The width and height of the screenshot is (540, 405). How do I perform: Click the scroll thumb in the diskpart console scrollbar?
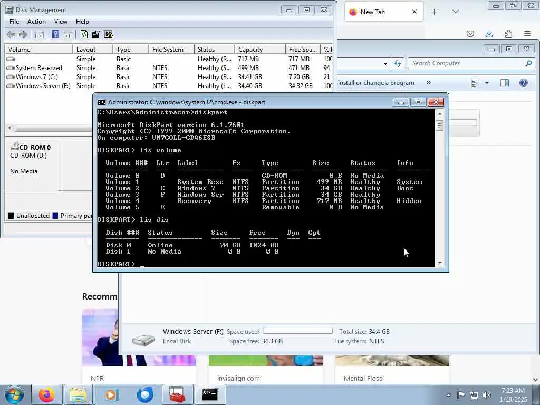pyautogui.click(x=439, y=126)
